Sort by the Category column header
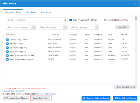 point(98,34)
